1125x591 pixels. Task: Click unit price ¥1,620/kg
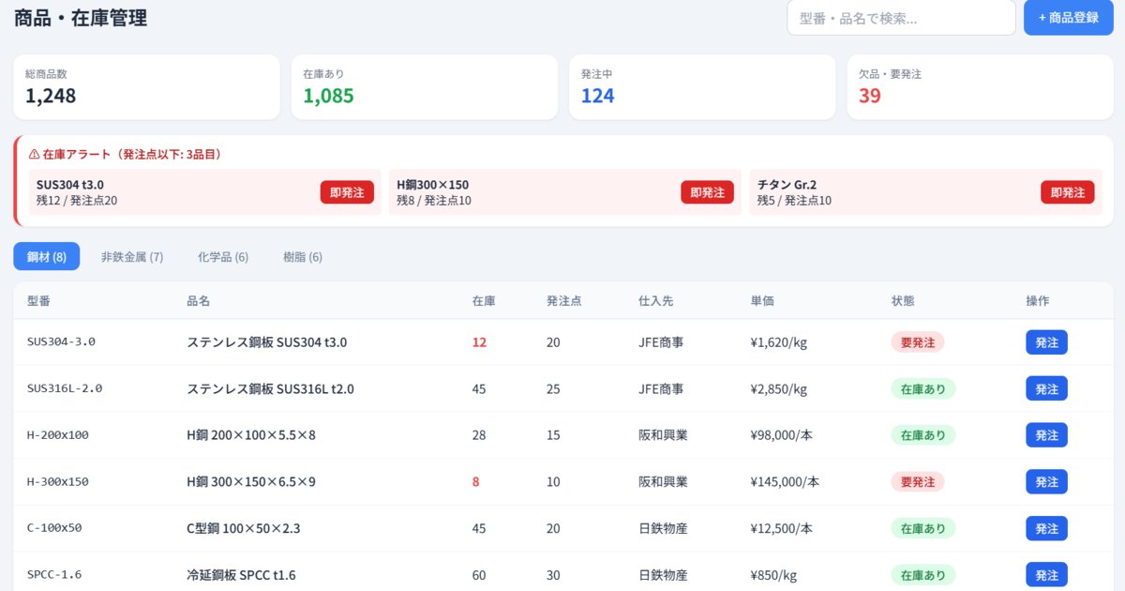[779, 342]
